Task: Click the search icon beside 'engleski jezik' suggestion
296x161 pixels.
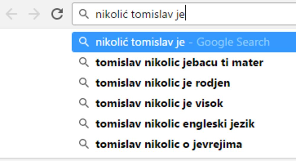Action: click(84, 124)
